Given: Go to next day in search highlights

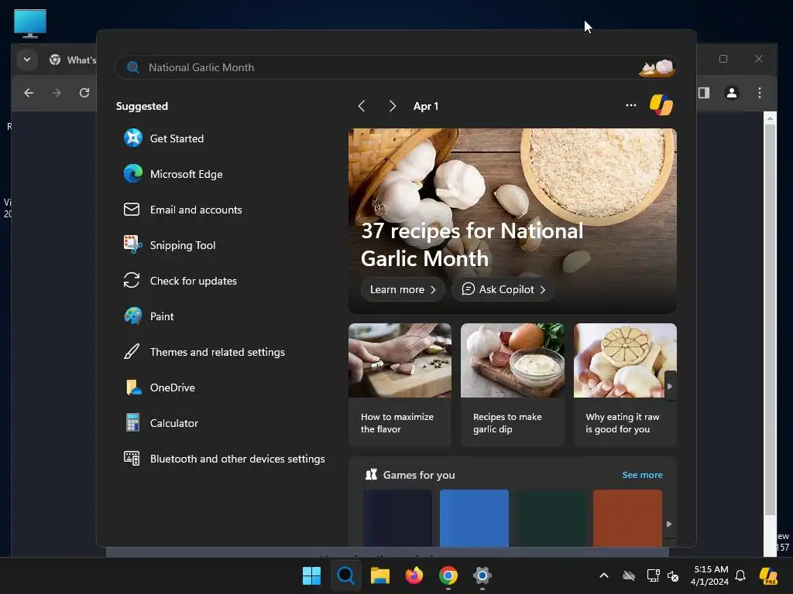Looking at the screenshot, I should 392,106.
